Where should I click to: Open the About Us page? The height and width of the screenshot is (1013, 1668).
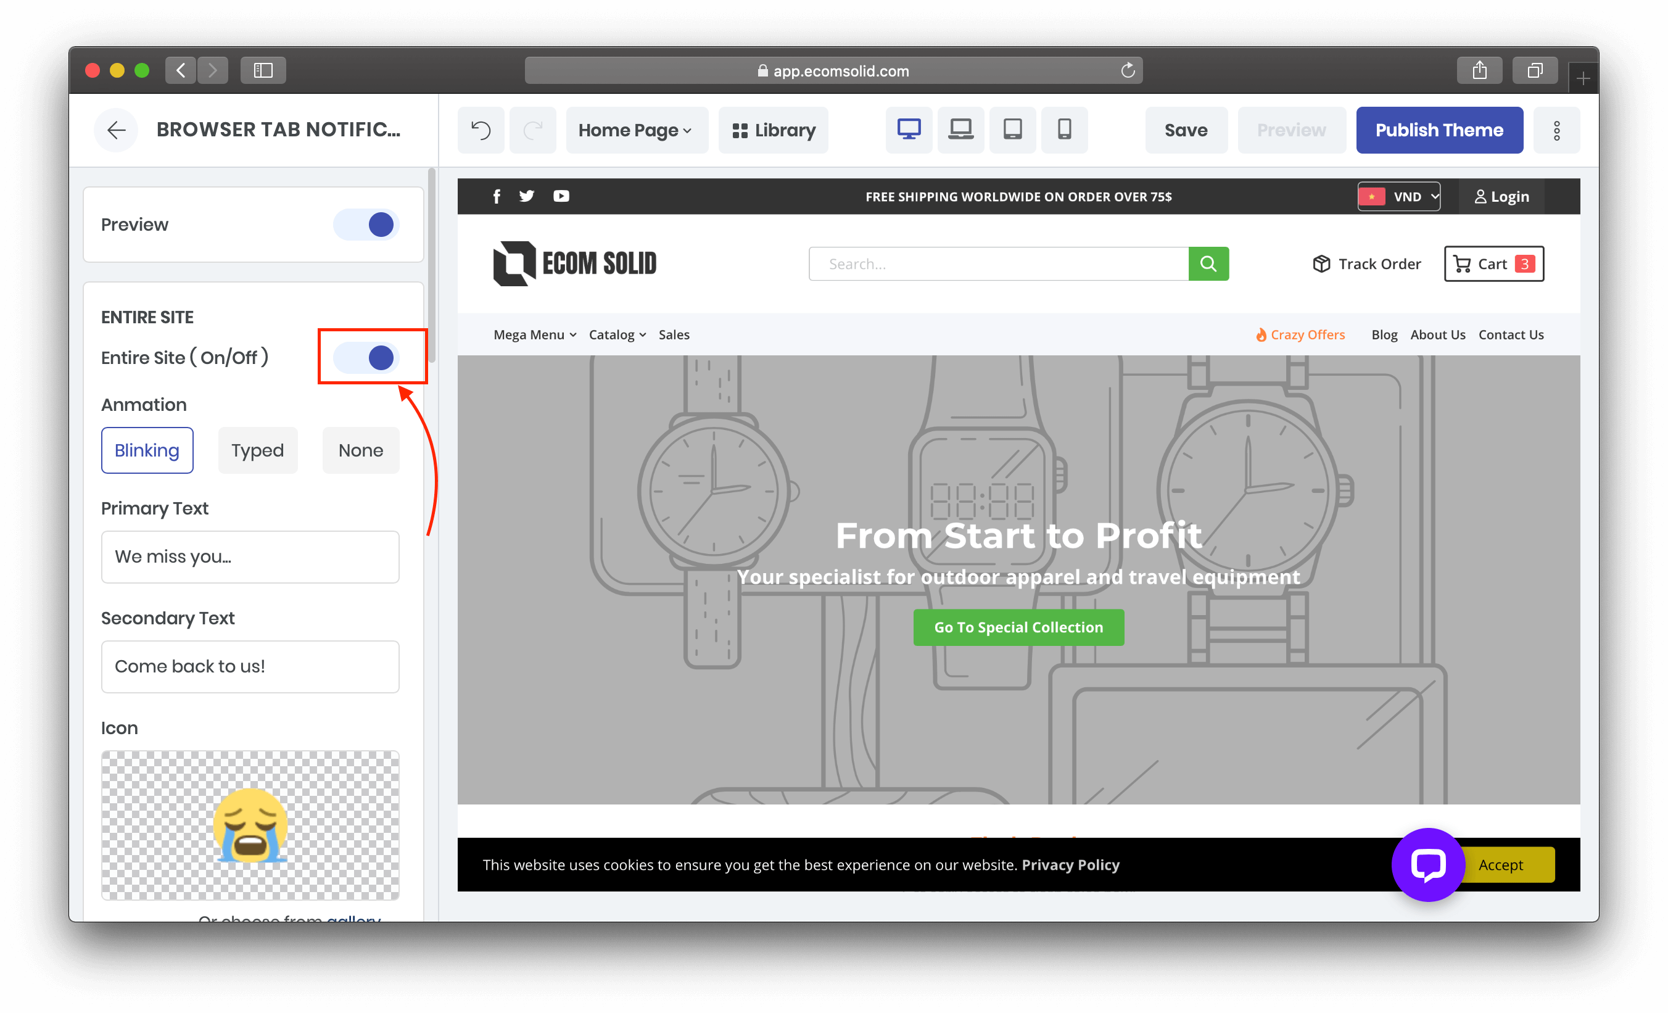coord(1438,334)
